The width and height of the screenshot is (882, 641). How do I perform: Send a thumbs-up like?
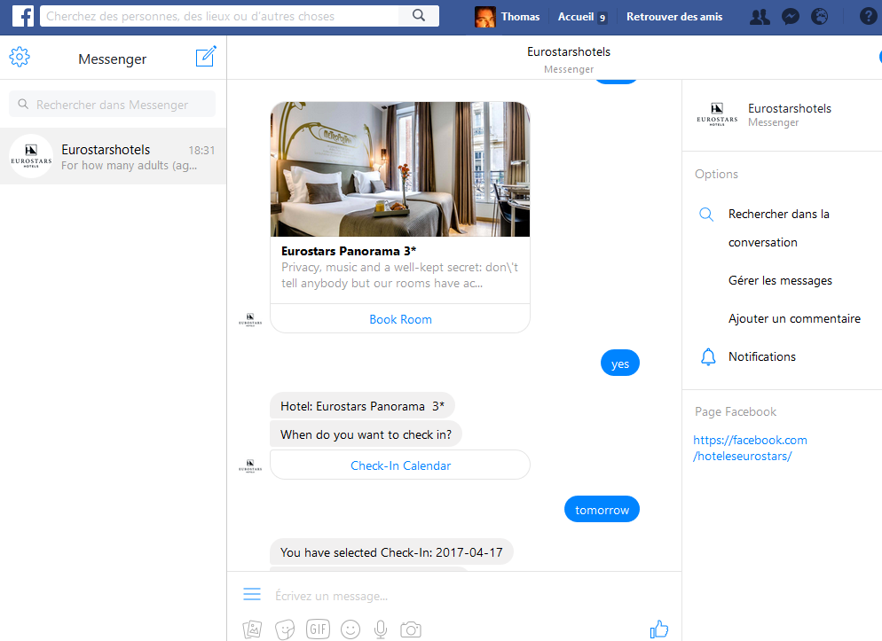coord(659,629)
